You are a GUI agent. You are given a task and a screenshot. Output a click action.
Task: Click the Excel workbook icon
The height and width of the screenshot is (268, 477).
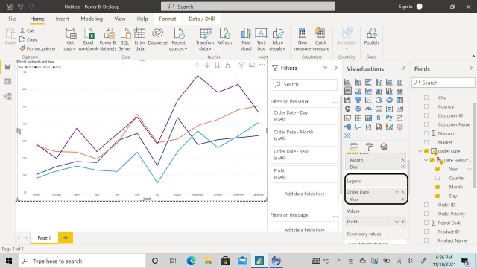[x=88, y=39]
